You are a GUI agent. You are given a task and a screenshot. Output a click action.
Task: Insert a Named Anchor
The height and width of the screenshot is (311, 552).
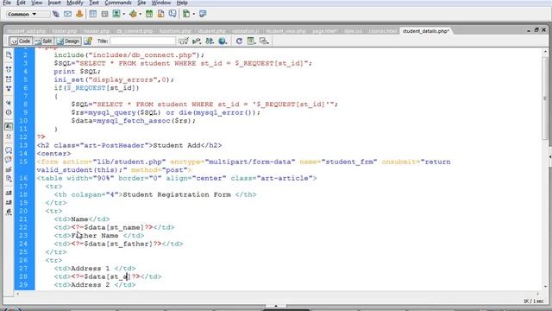pyautogui.click(x=79, y=14)
